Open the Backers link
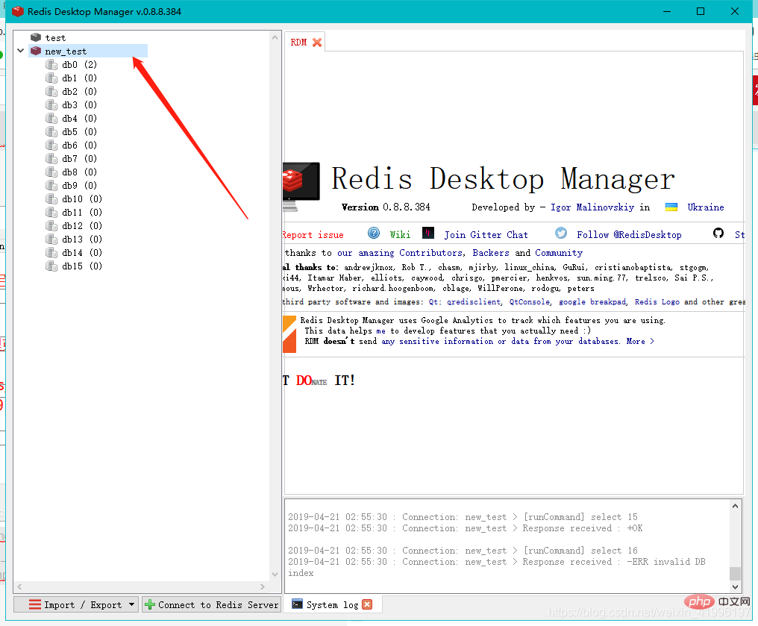 491,252
